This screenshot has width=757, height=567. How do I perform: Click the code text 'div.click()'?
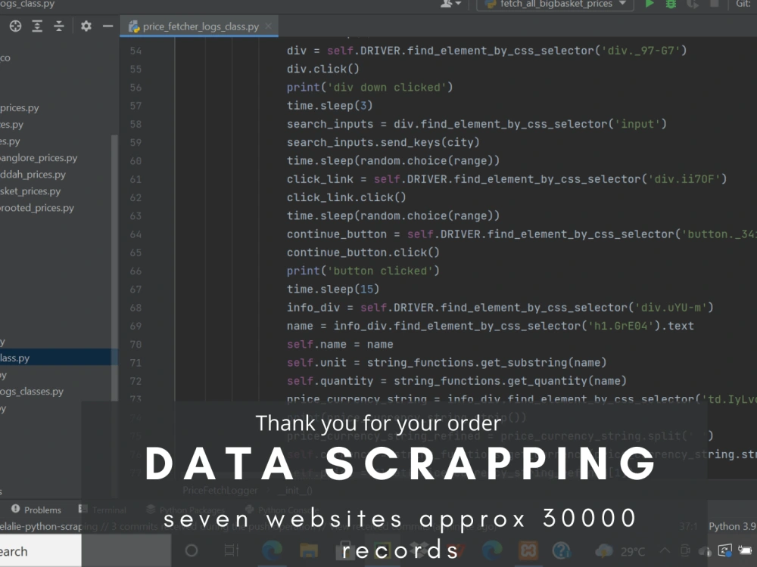point(323,69)
